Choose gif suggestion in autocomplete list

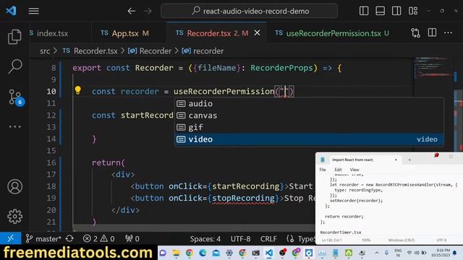point(309,127)
